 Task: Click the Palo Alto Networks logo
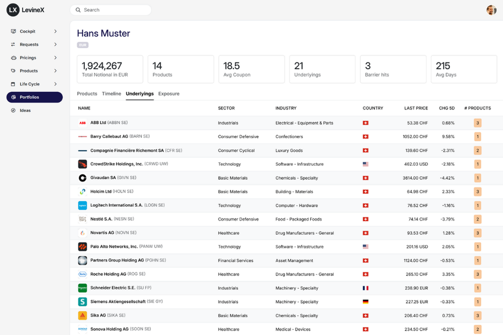coord(82,247)
